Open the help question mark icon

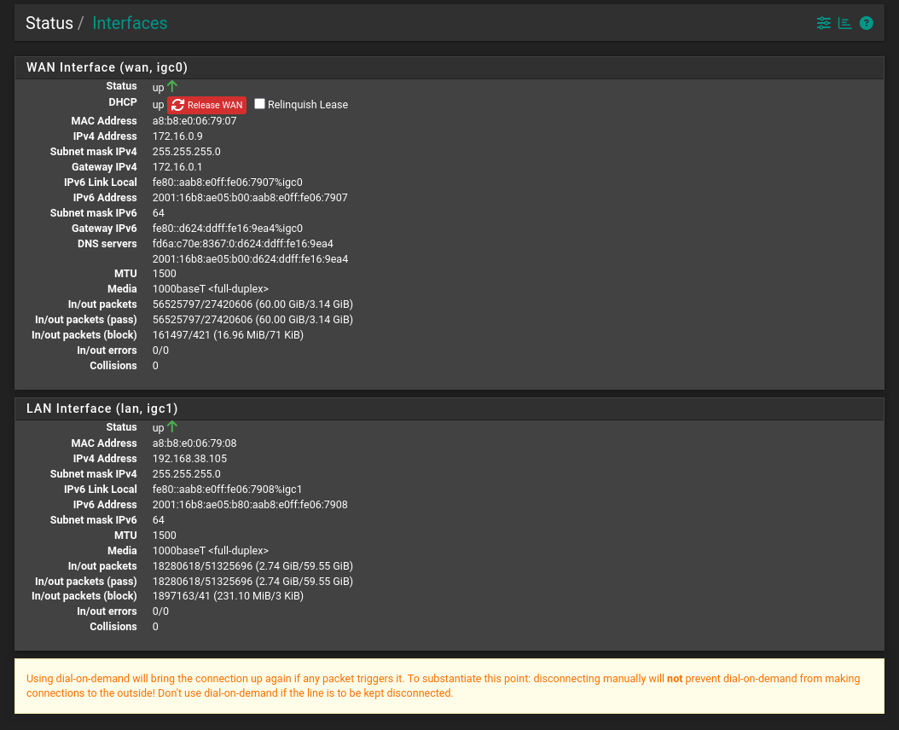coord(866,23)
